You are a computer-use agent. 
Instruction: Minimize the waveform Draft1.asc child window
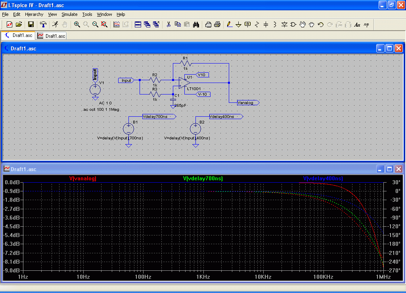[380, 169]
